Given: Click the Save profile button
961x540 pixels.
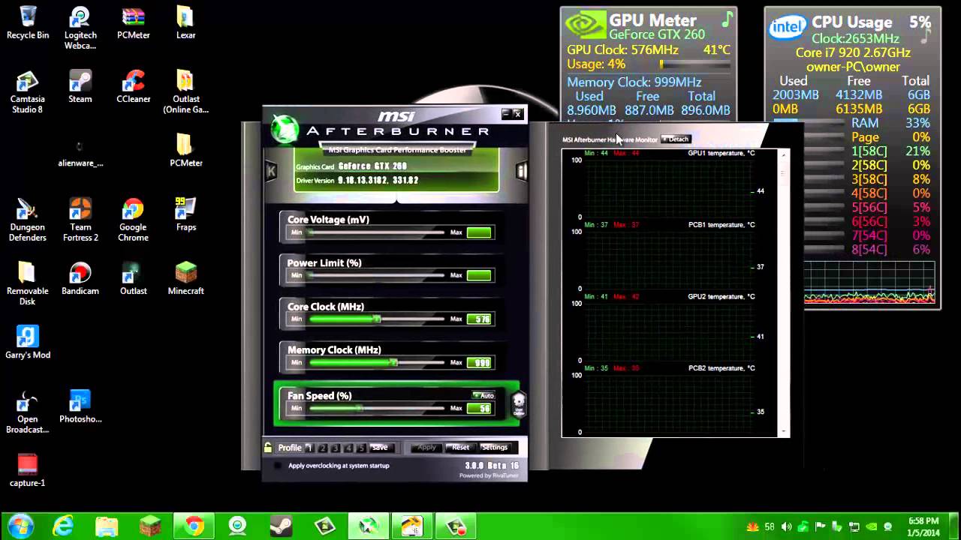Looking at the screenshot, I should coord(380,448).
